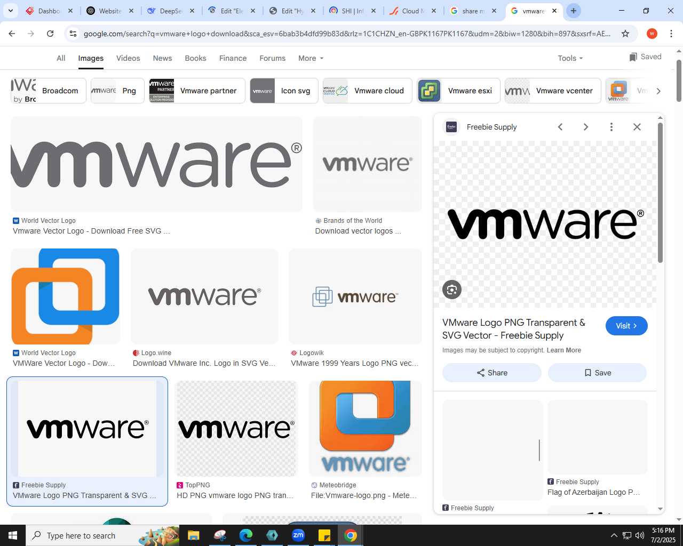The image size is (683, 546).
Task: Open Chrome three-dot menu
Action: 671,34
